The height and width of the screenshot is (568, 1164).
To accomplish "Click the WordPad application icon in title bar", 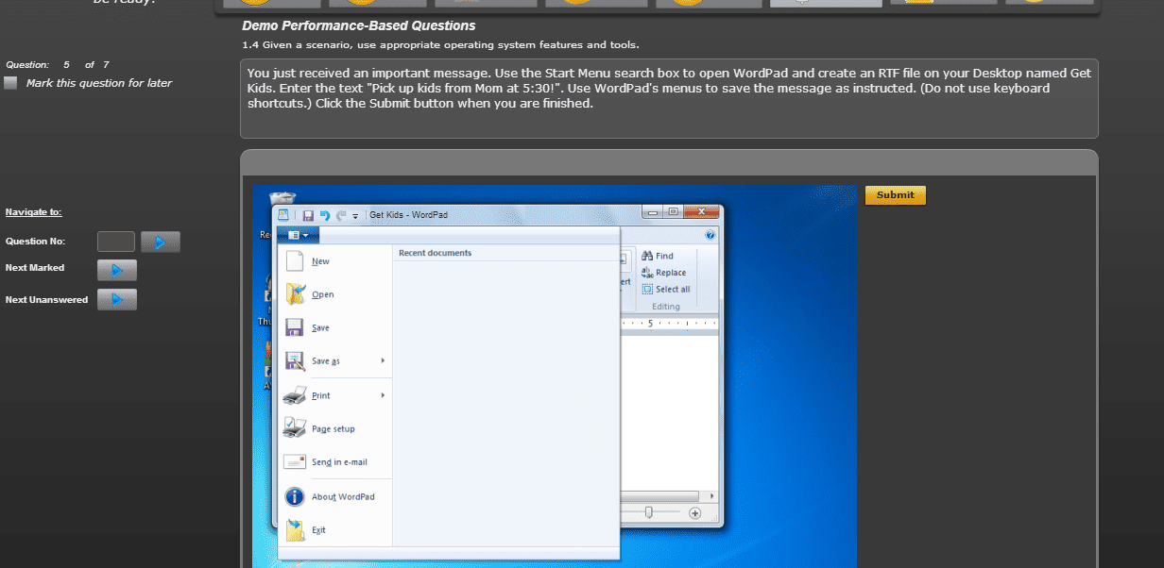I will [283, 215].
